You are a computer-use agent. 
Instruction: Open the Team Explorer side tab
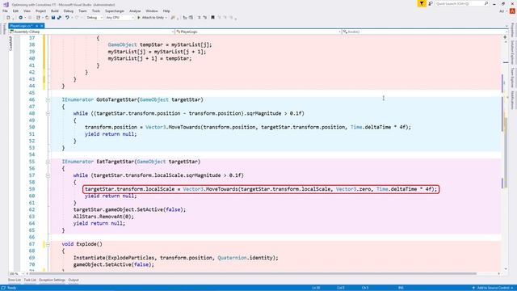(513, 78)
